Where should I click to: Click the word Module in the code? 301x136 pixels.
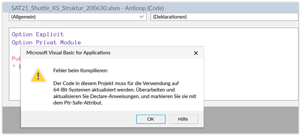pos(71,42)
